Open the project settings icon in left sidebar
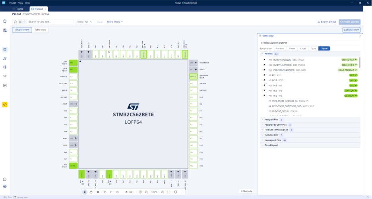 [5, 30]
